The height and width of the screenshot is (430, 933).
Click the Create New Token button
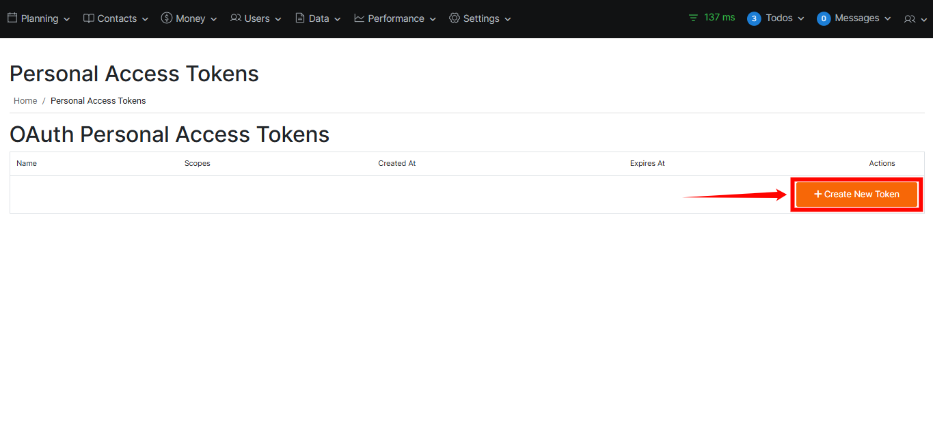pos(856,194)
